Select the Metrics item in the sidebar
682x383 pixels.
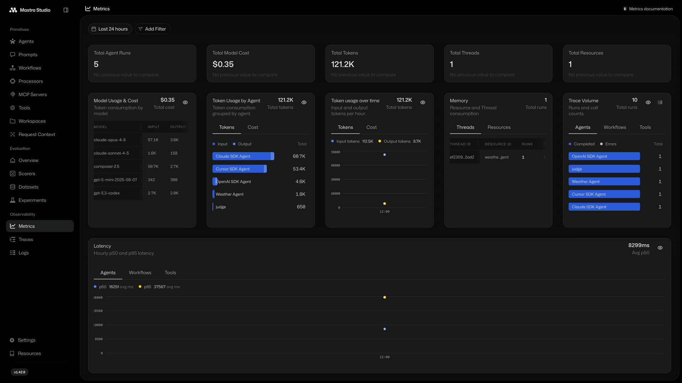(40, 226)
